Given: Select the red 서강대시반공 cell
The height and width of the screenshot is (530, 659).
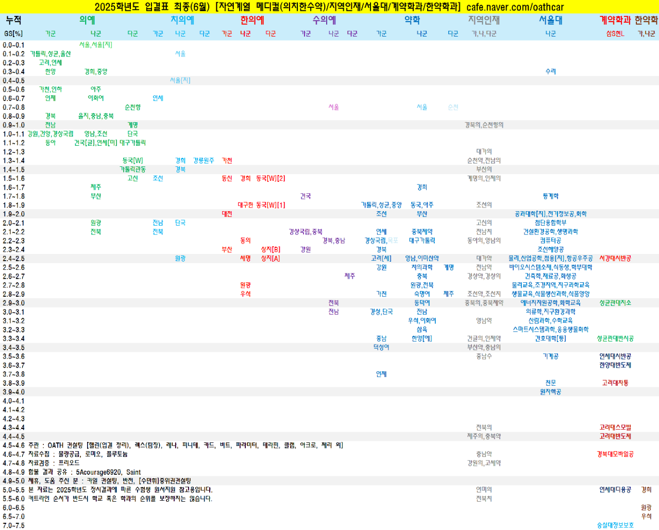Looking at the screenshot, I should tap(615, 259).
